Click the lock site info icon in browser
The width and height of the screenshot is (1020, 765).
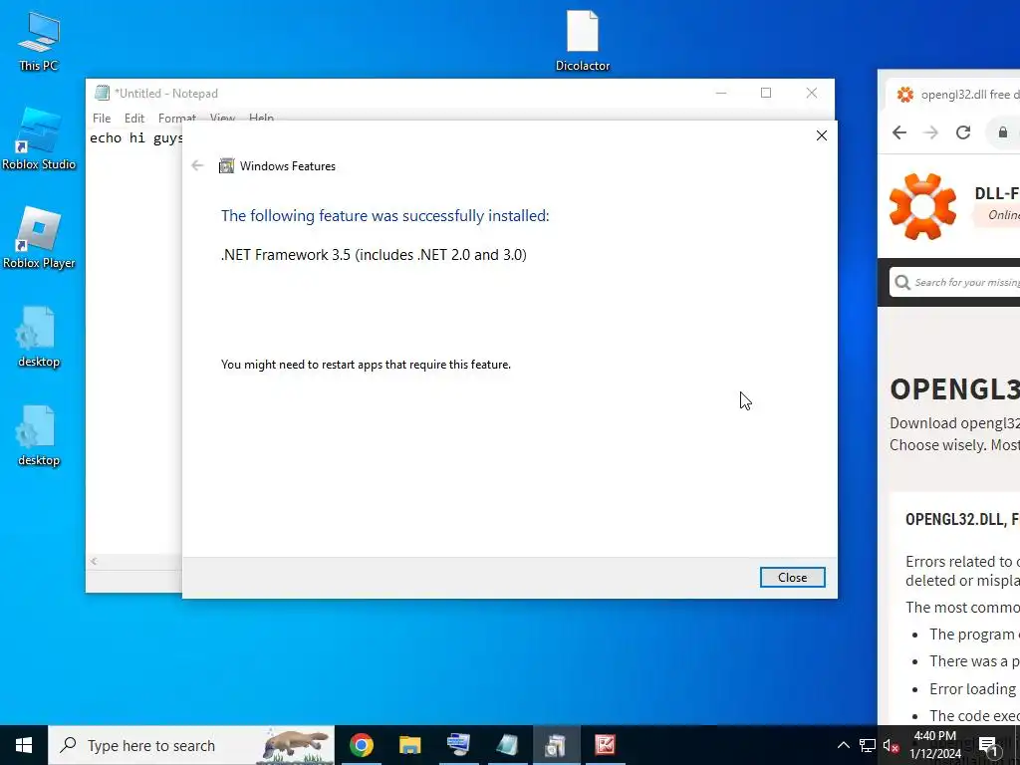click(x=1003, y=132)
